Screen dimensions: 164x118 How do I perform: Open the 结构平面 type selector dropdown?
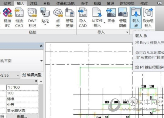41,61
